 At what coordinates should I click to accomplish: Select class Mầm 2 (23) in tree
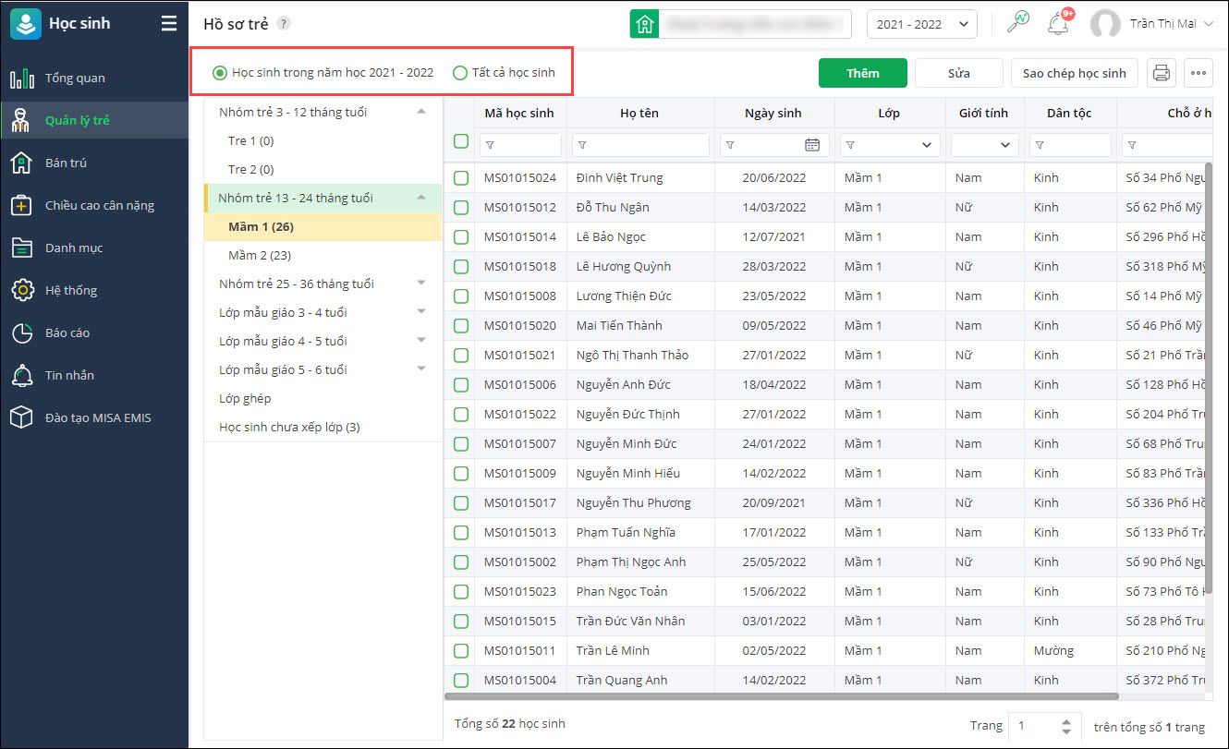(260, 255)
